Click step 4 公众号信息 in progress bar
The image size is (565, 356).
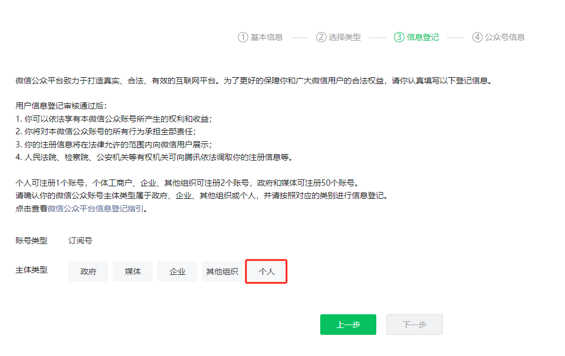click(x=499, y=37)
